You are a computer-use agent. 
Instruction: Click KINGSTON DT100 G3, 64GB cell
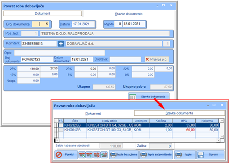pyautogui.click(x=110, y=130)
